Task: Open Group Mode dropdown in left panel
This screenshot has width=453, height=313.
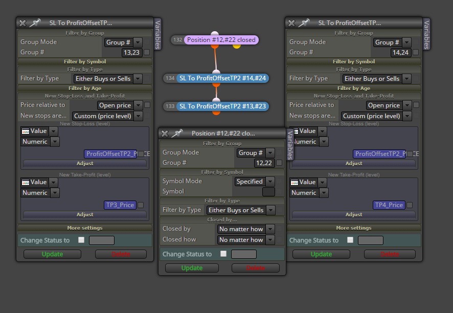Action: 138,42
